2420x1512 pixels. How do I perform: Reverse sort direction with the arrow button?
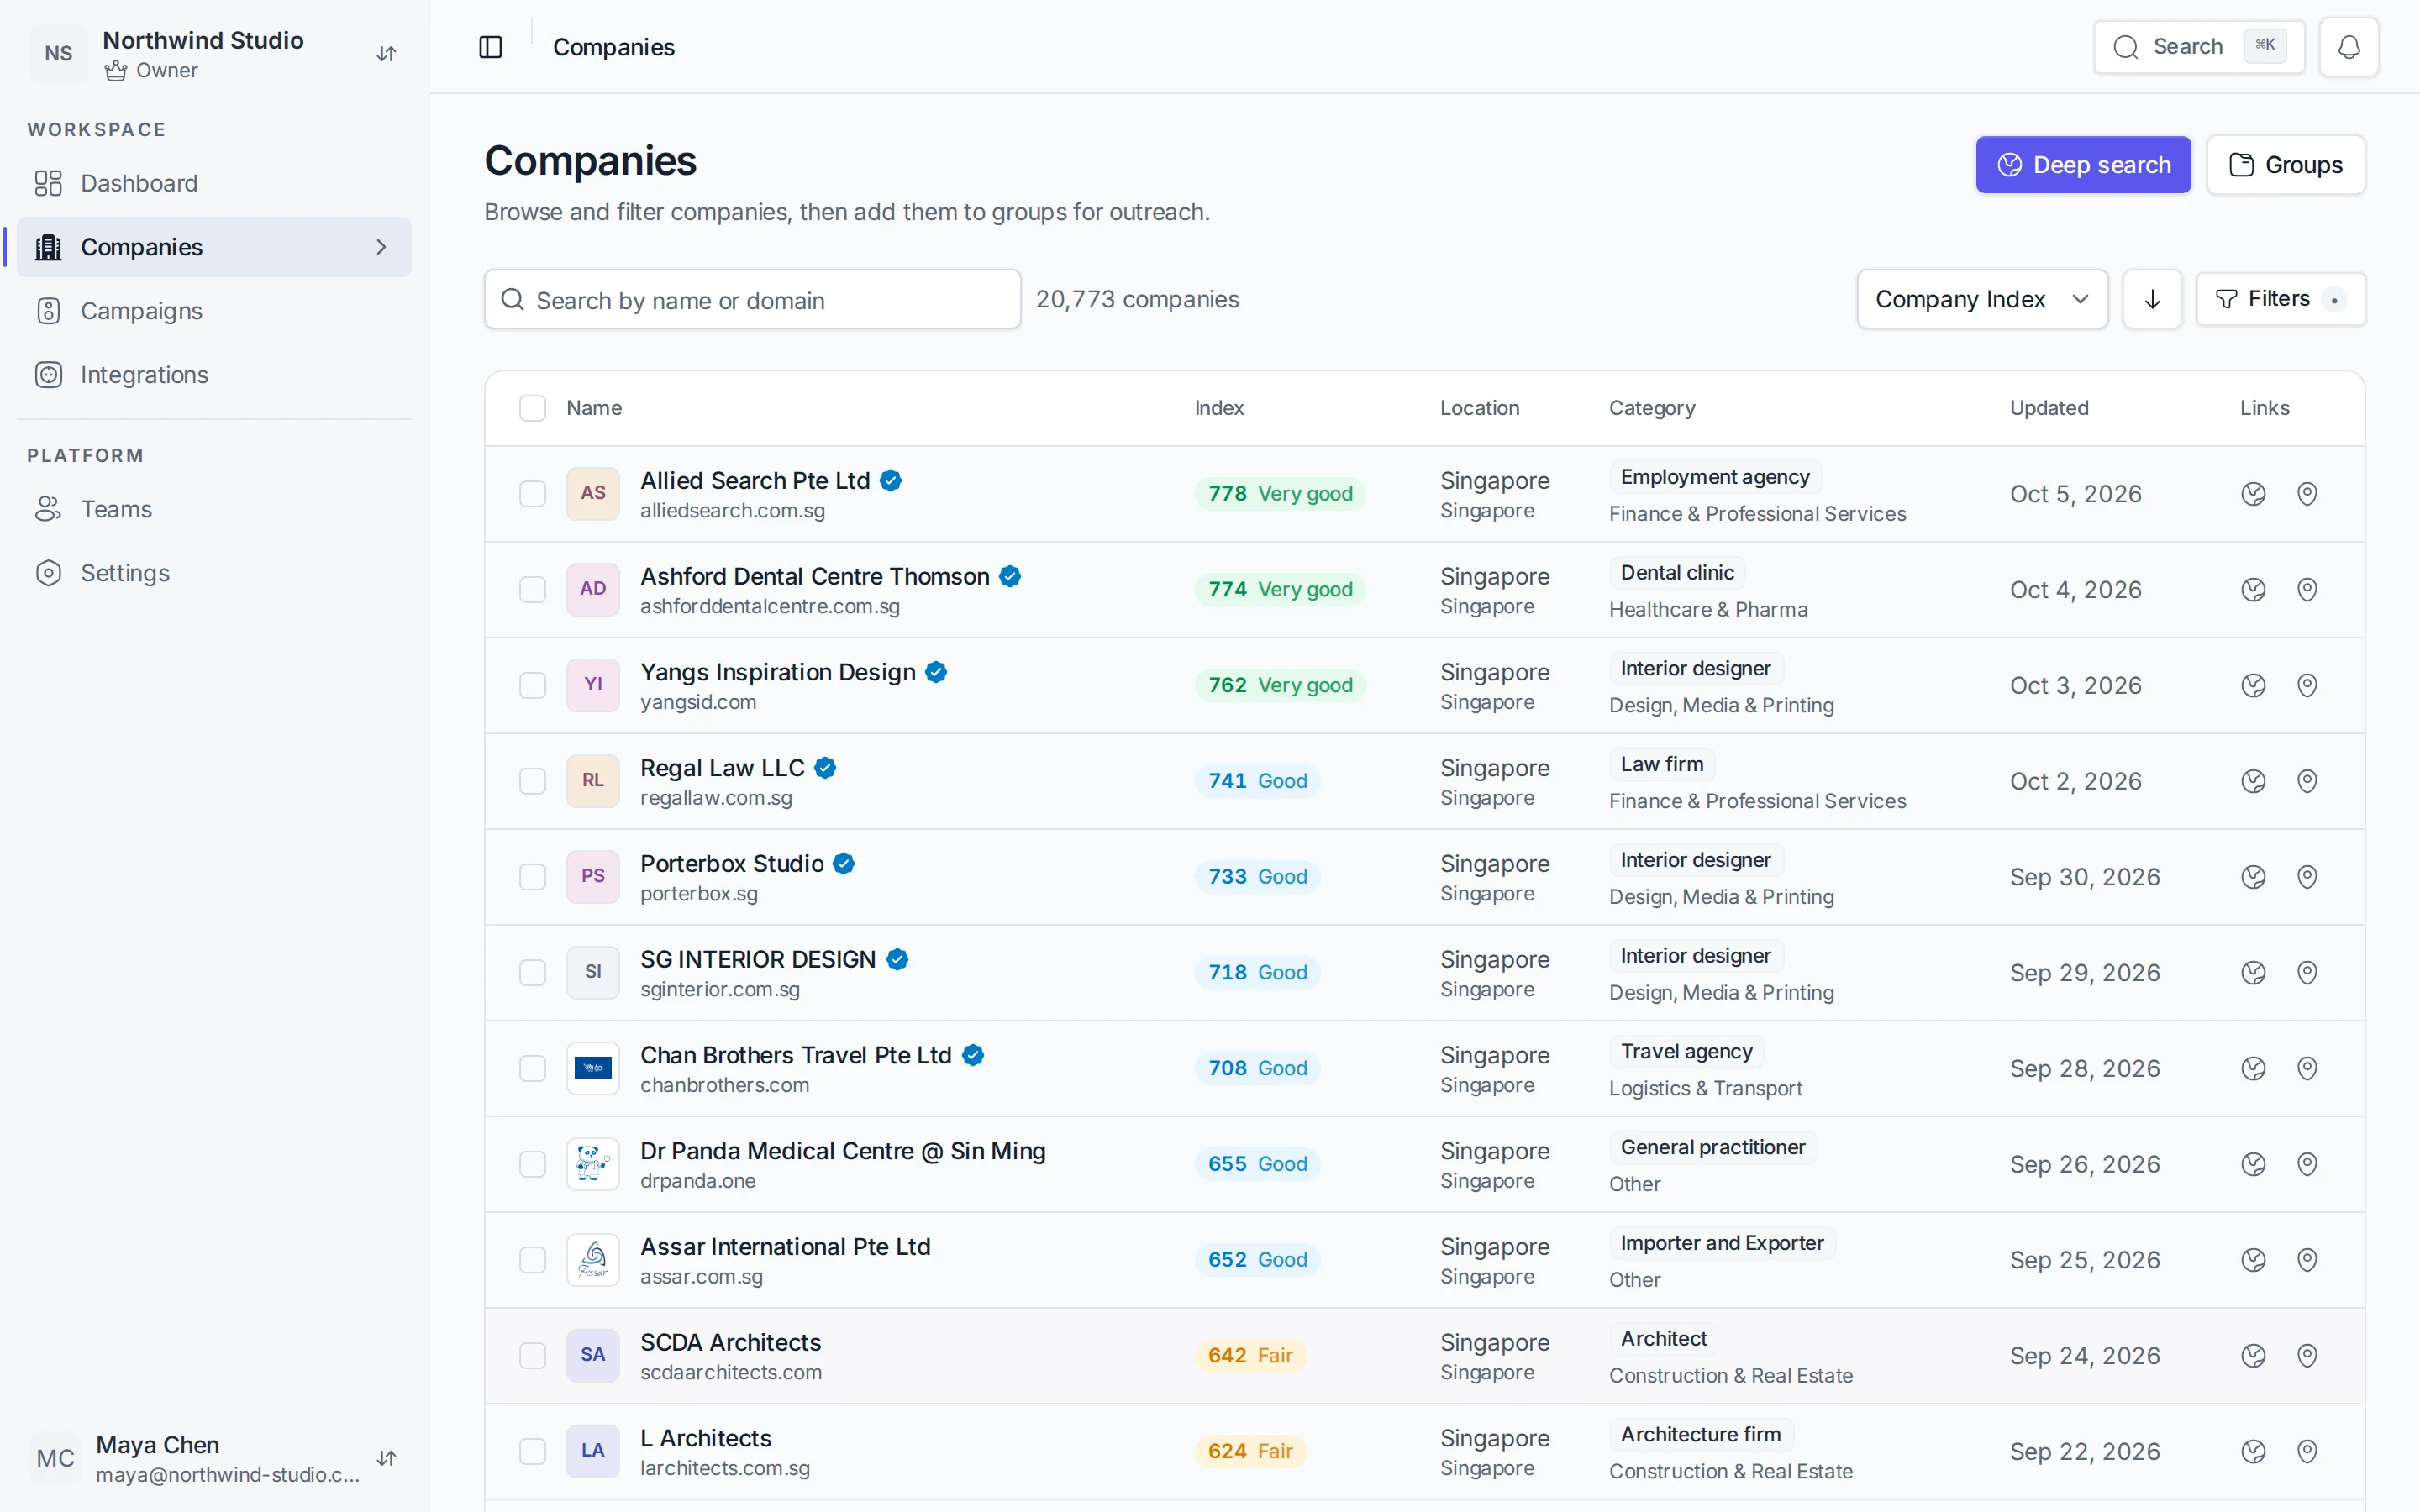tap(2152, 299)
